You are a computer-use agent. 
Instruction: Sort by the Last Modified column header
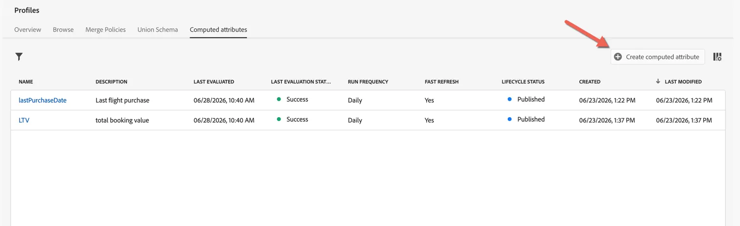(683, 82)
